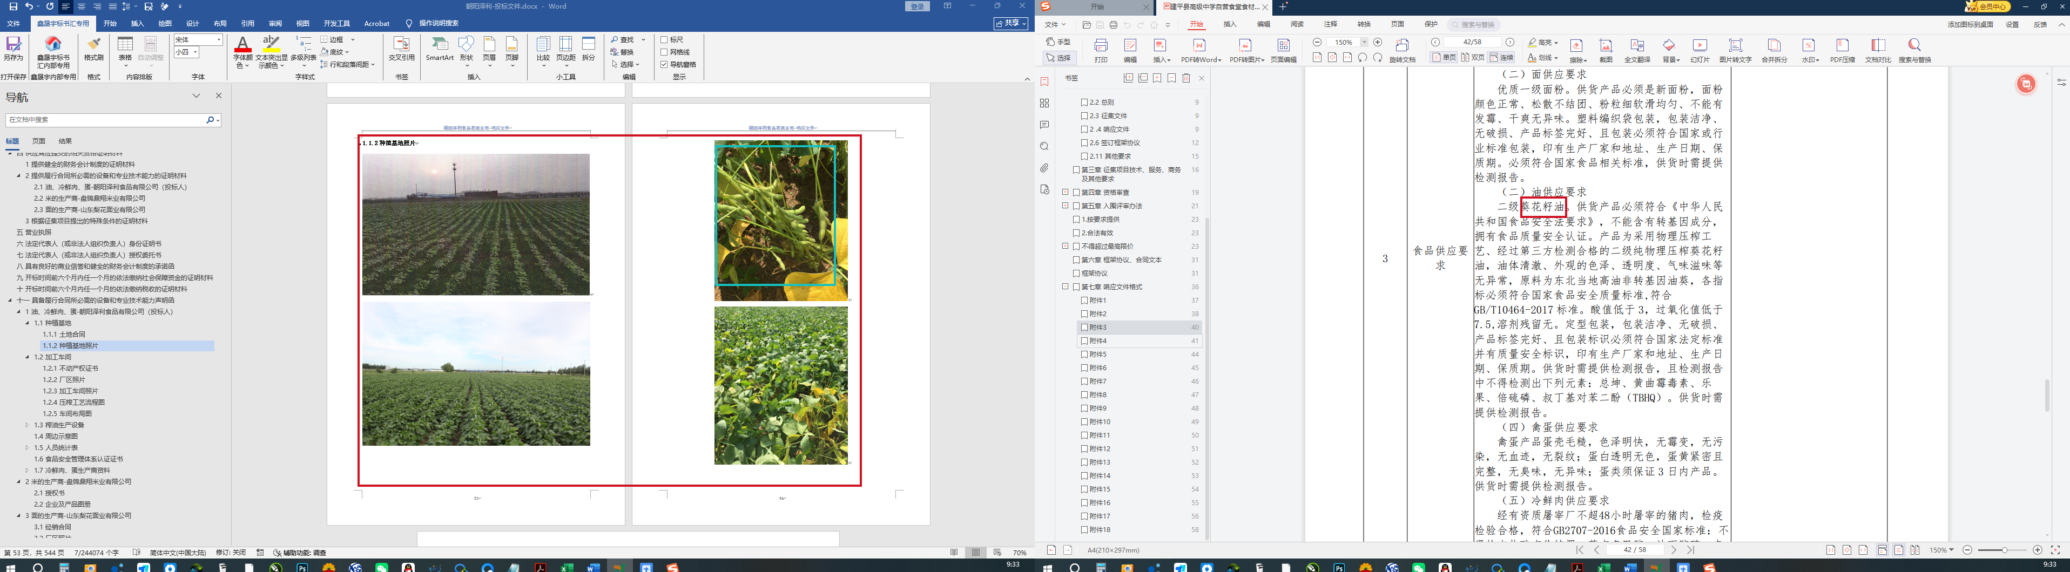Open the 引用 references tab in Word
This screenshot has width=2070, height=572.
tap(247, 24)
